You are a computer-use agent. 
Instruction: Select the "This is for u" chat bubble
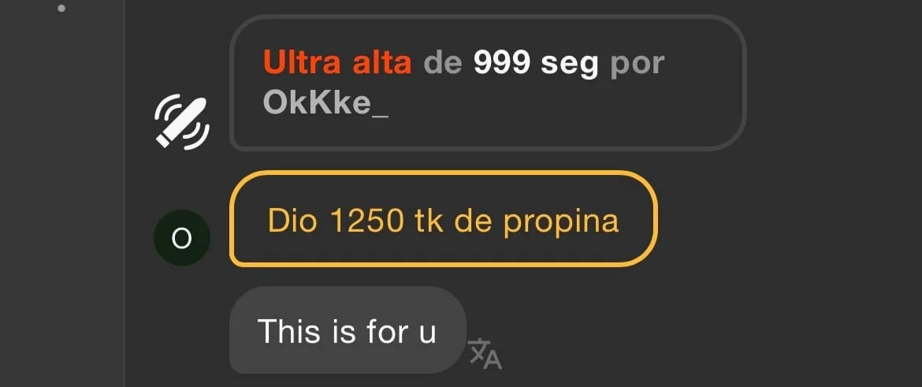348,330
